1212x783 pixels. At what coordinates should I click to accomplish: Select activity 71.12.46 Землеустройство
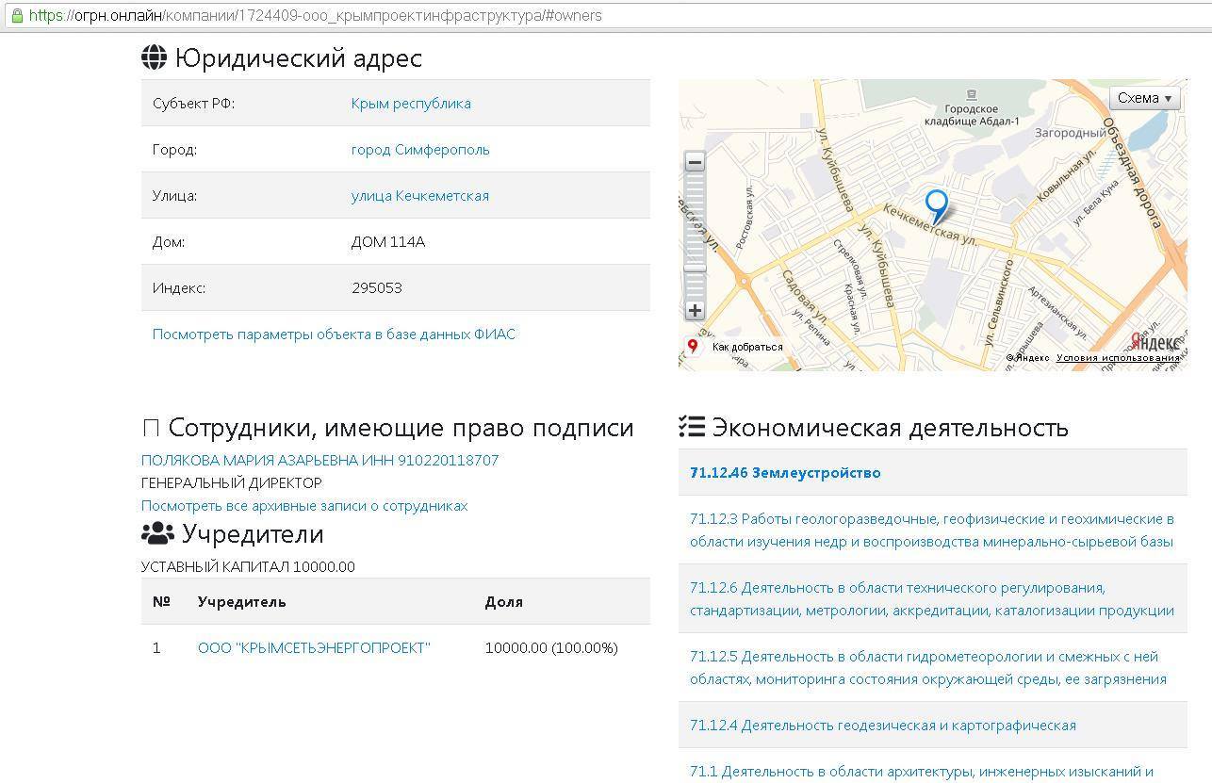click(785, 473)
